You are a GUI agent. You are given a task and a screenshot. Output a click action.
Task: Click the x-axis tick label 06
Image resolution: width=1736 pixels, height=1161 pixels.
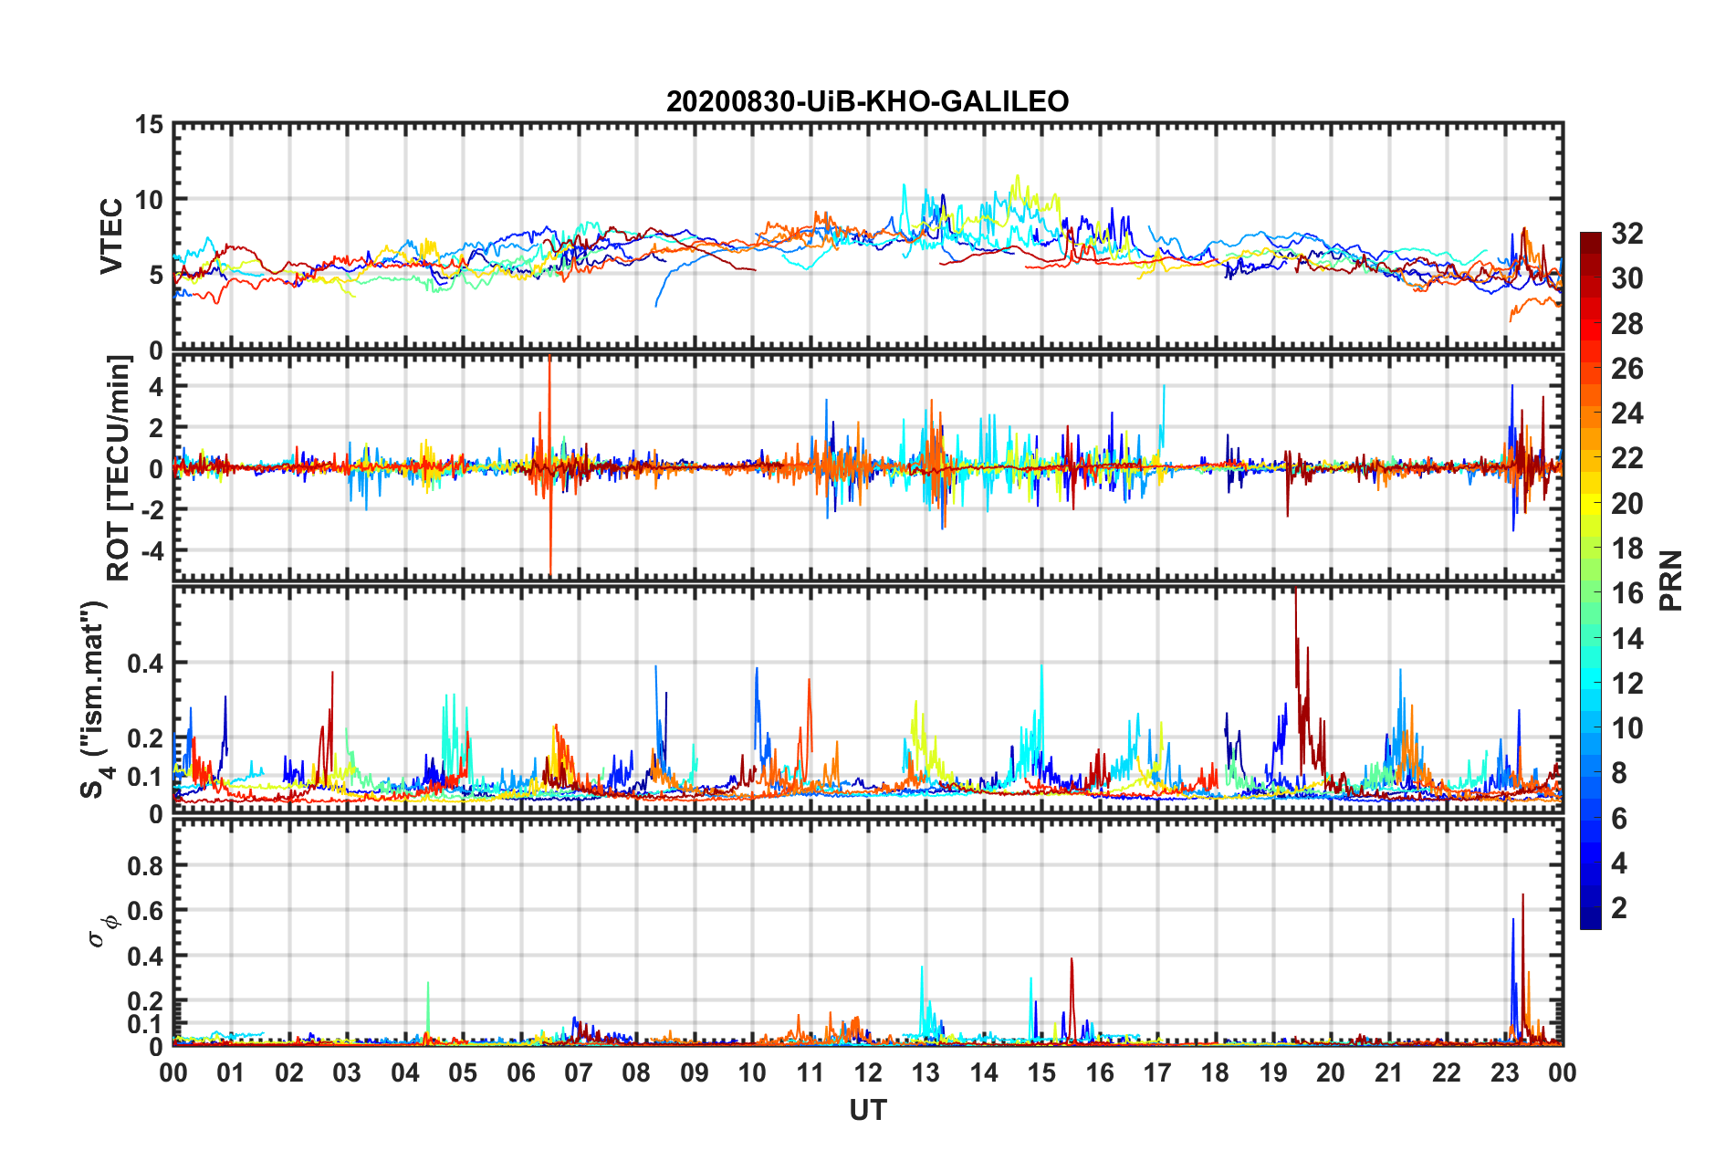tap(521, 1072)
